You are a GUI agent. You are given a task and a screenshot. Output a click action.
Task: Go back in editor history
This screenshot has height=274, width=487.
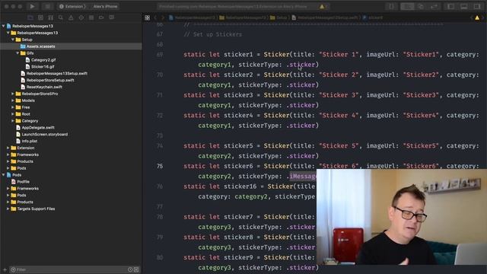(x=155, y=18)
